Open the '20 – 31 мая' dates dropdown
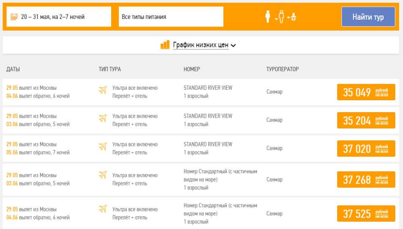The height and width of the screenshot is (229, 403). click(58, 17)
